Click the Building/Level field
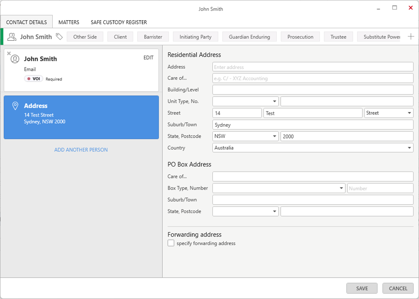This screenshot has height=299, width=419. tap(313, 90)
